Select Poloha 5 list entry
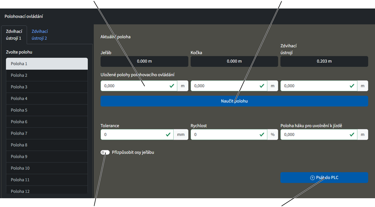 (47, 110)
